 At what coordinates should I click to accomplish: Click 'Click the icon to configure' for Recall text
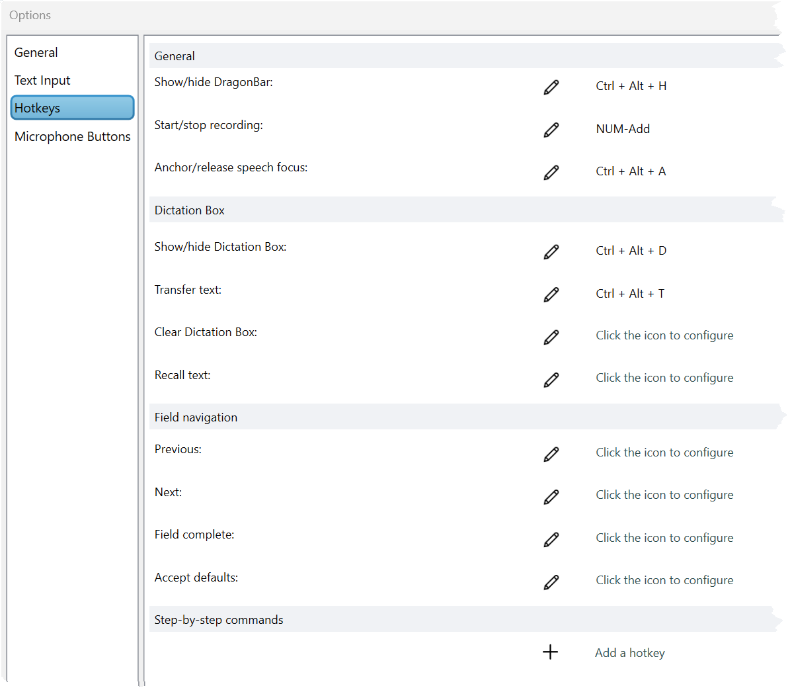[664, 378]
